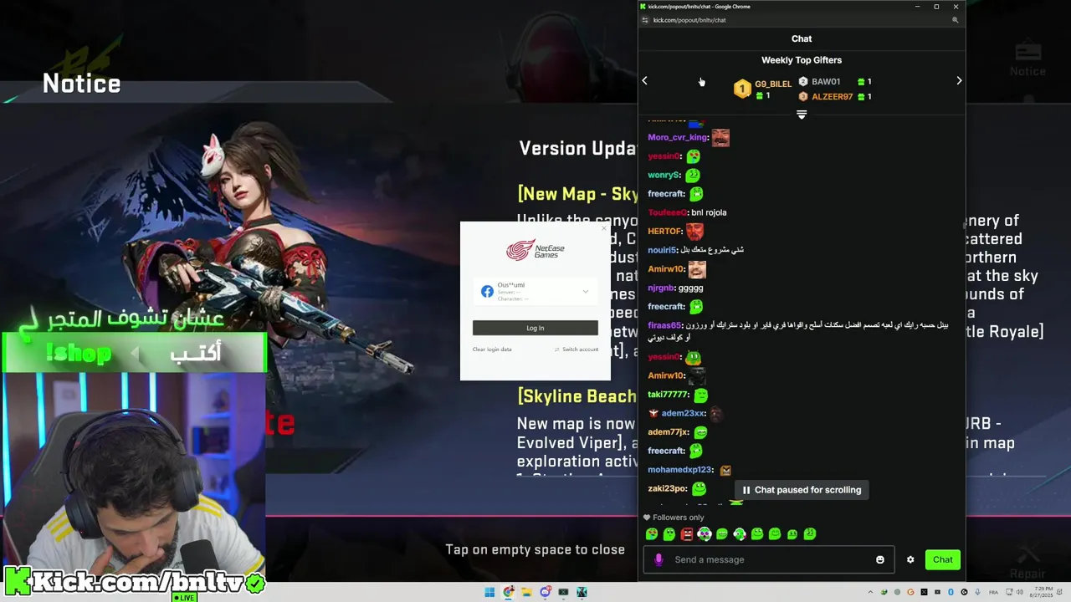1071x602 pixels.
Task: Click the Followers only label
Action: click(679, 518)
